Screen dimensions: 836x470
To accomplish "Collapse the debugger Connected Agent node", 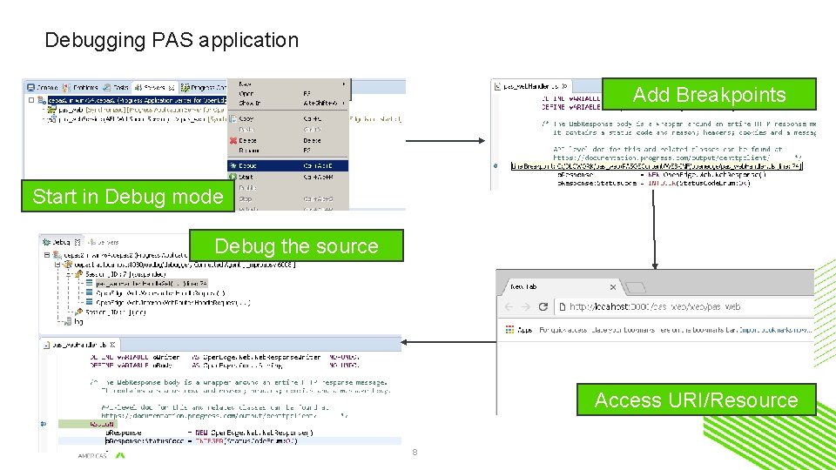I will point(57,265).
